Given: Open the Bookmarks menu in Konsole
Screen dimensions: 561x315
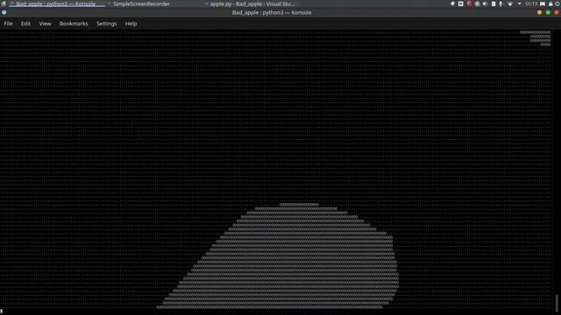Looking at the screenshot, I should [x=74, y=24].
